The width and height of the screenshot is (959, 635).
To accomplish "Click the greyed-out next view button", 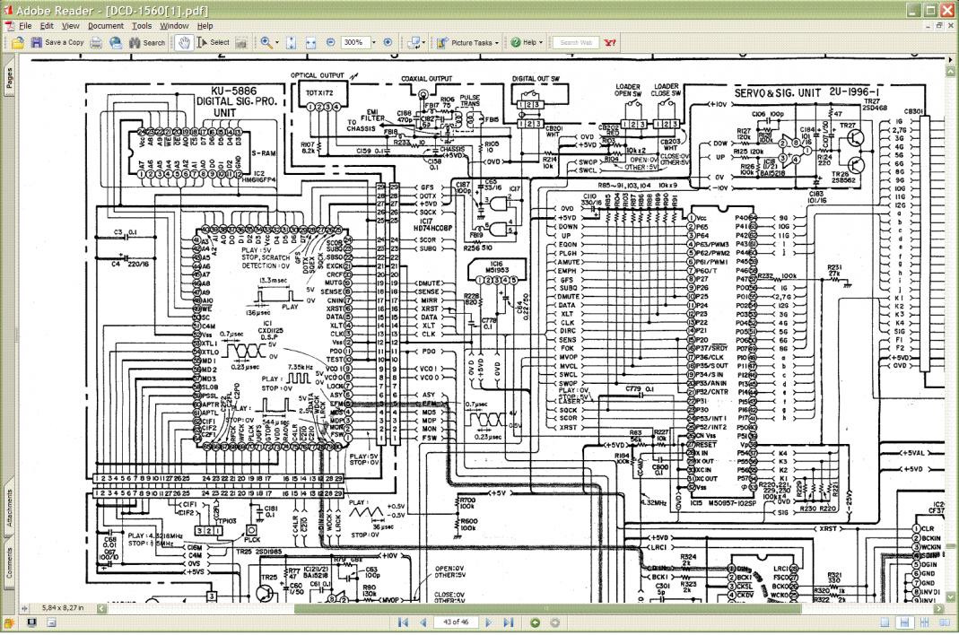I will click(x=554, y=622).
